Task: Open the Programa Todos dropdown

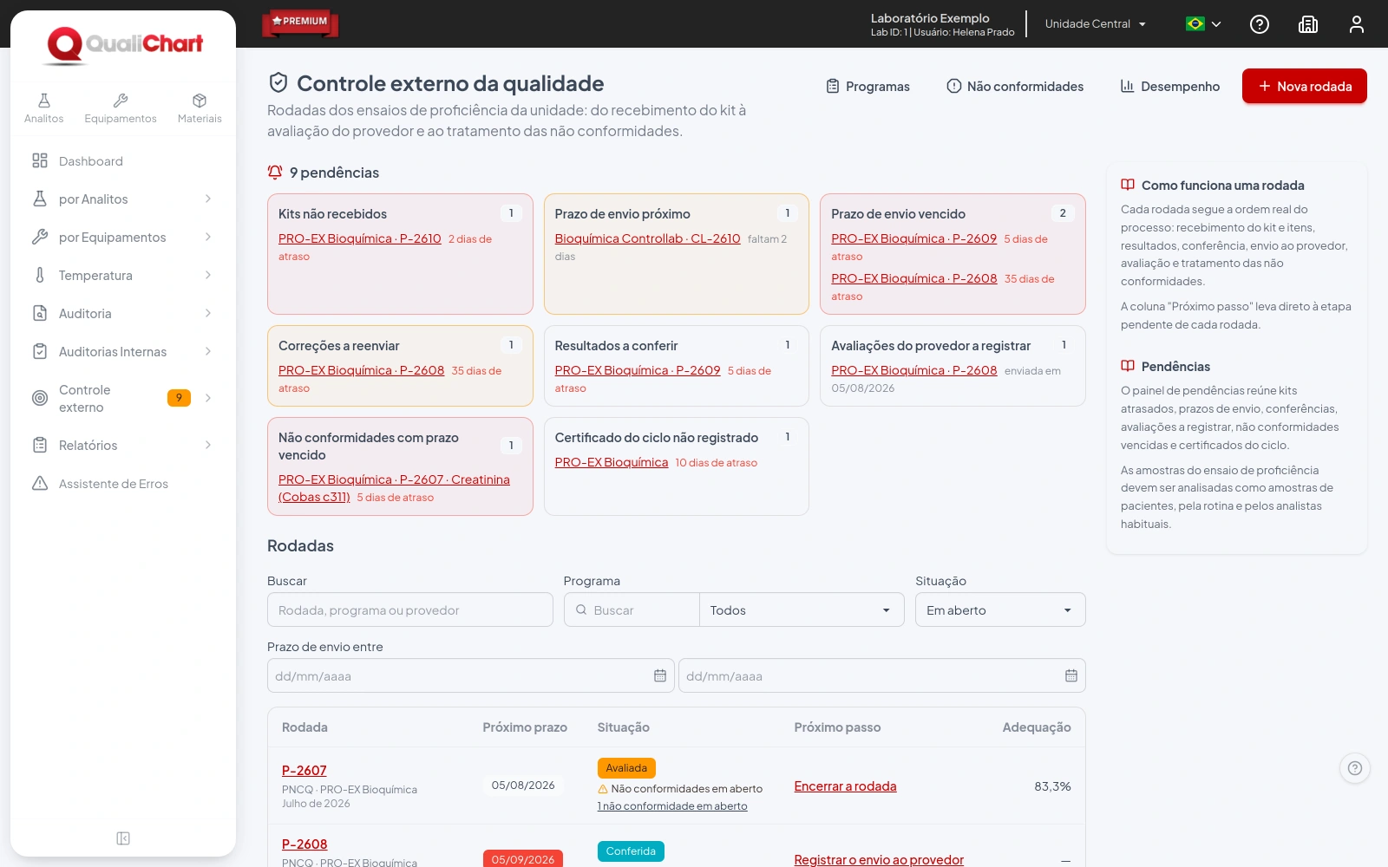Action: [802, 610]
